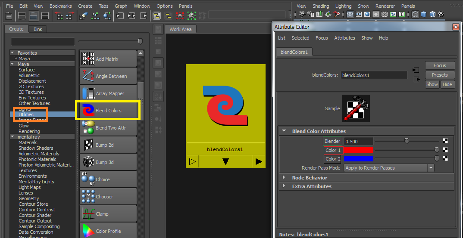Click the Clear Graph eraser icon
463x238 pixels.
click(x=84, y=16)
